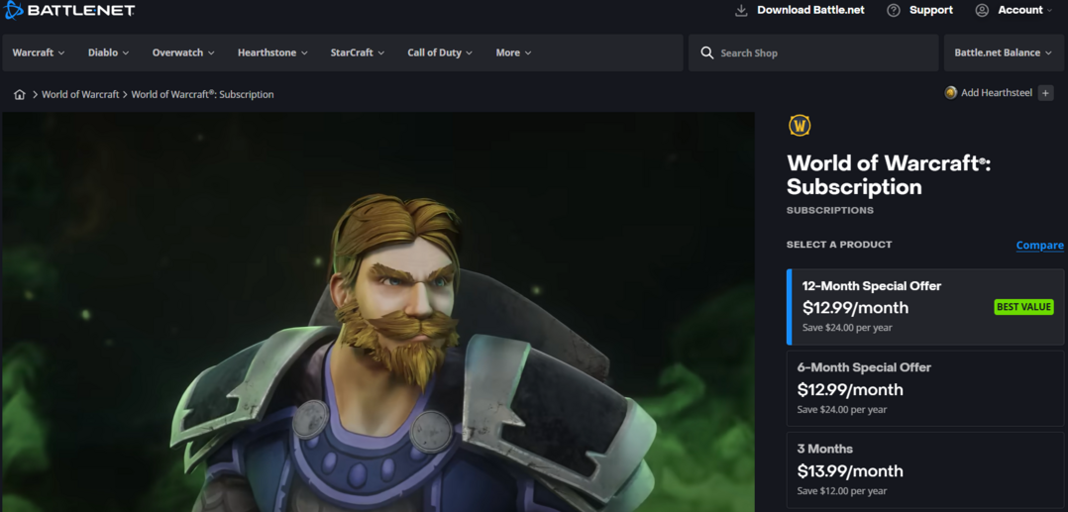
Task: Click the human character hero image
Action: coord(378,312)
